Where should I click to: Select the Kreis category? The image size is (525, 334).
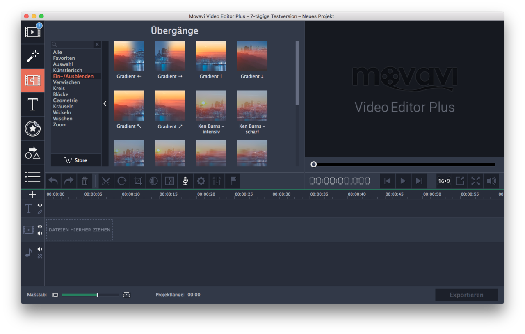tap(59, 88)
